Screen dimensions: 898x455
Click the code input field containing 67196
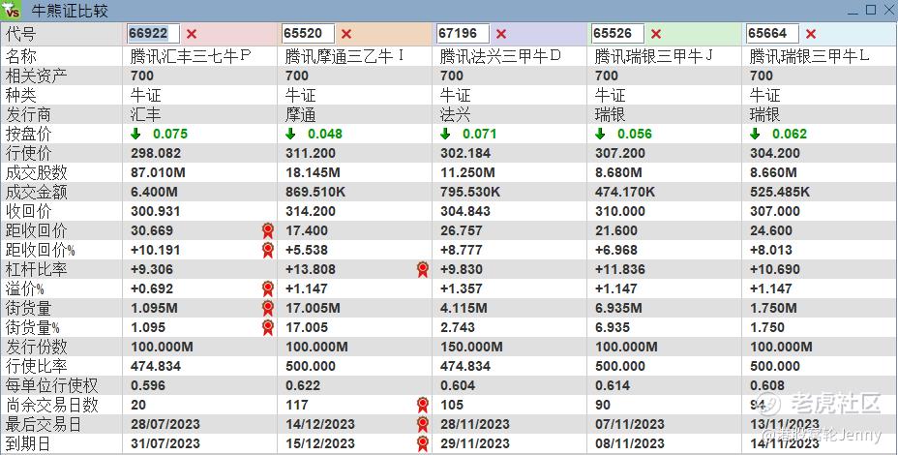click(463, 33)
